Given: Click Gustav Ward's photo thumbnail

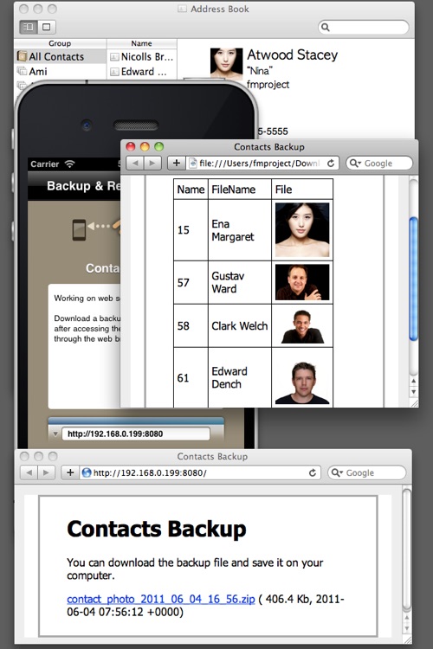Looking at the screenshot, I should 302,282.
